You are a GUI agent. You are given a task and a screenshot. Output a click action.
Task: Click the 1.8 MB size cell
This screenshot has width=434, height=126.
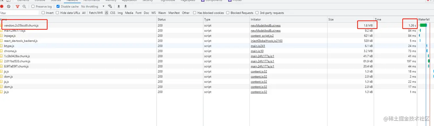368,25
